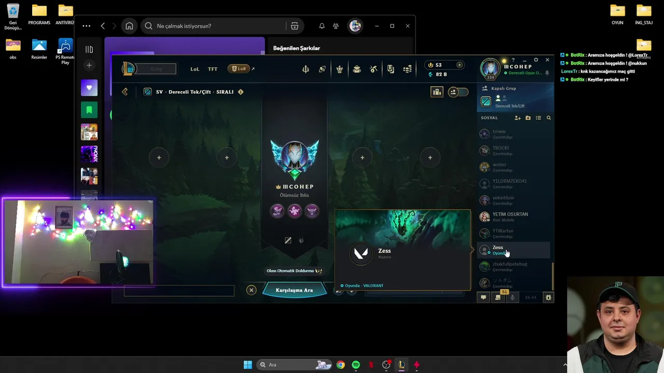
Task: Click friend YTWarfan in social list
Action: [x=514, y=233]
